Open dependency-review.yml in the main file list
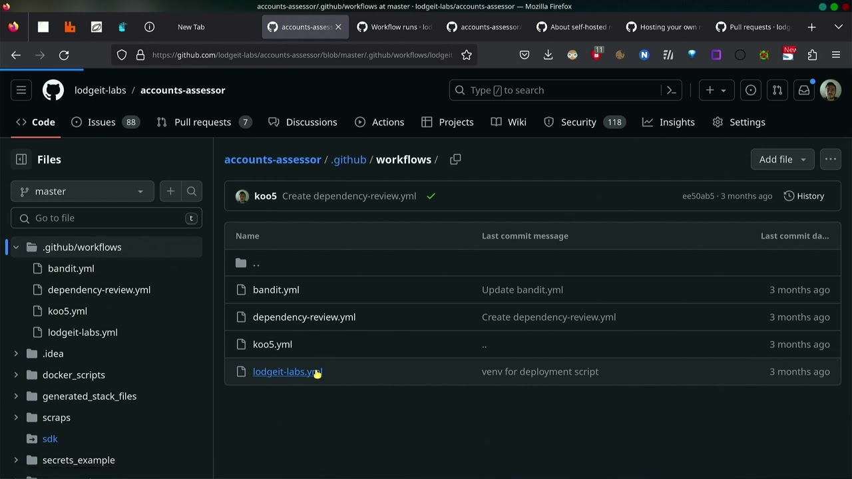Viewport: 852px width, 479px height. click(304, 317)
